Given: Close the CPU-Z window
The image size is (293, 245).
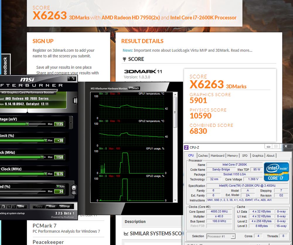Looking at the screenshot, I should tap(286, 146).
